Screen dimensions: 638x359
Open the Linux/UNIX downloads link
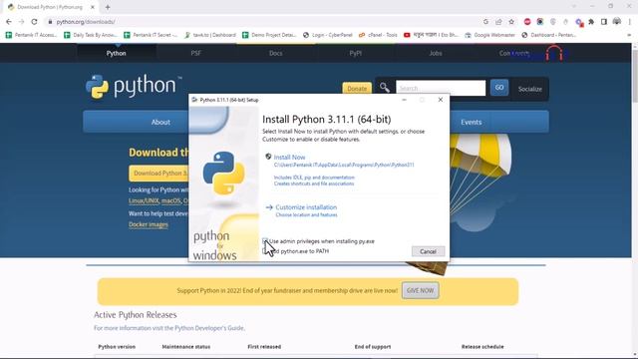pyautogui.click(x=144, y=200)
